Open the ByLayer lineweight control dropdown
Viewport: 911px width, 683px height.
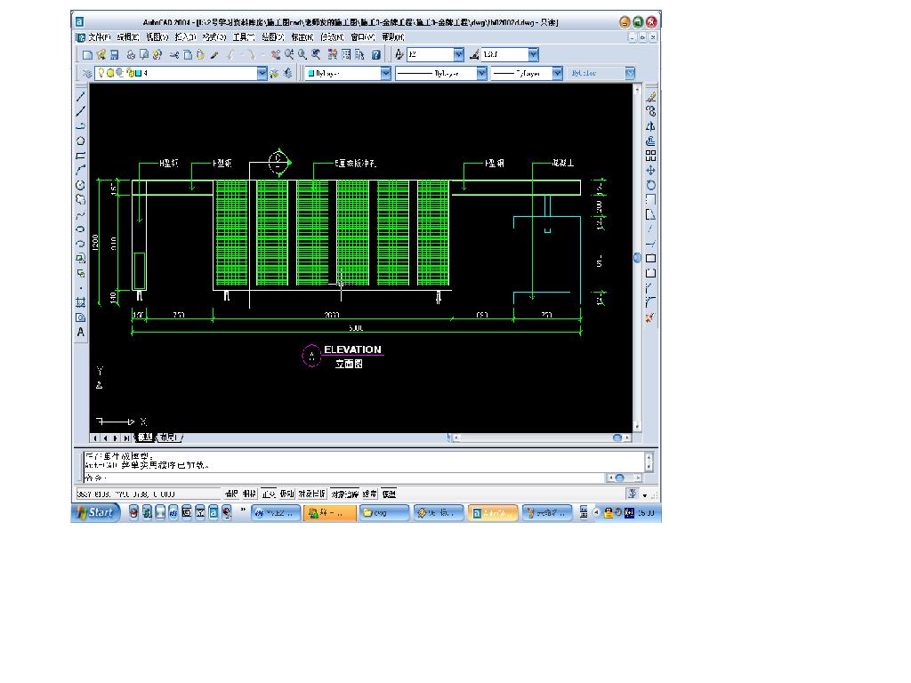pyautogui.click(x=557, y=73)
